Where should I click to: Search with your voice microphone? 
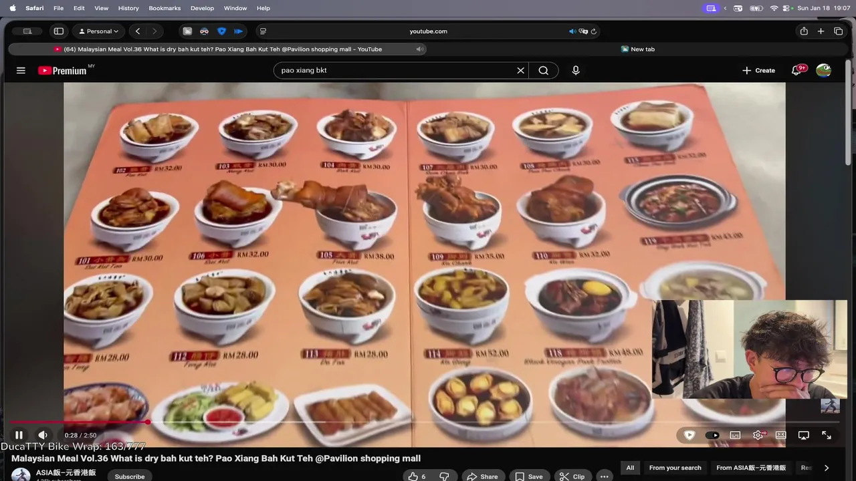[x=576, y=70]
